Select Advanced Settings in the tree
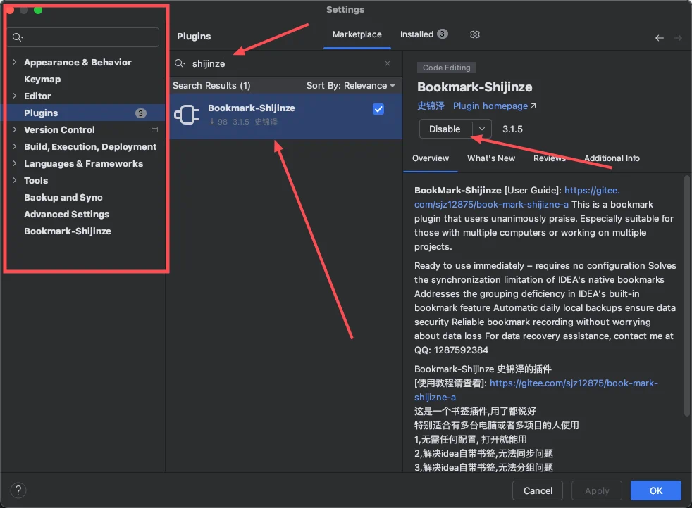692x508 pixels. (x=67, y=214)
